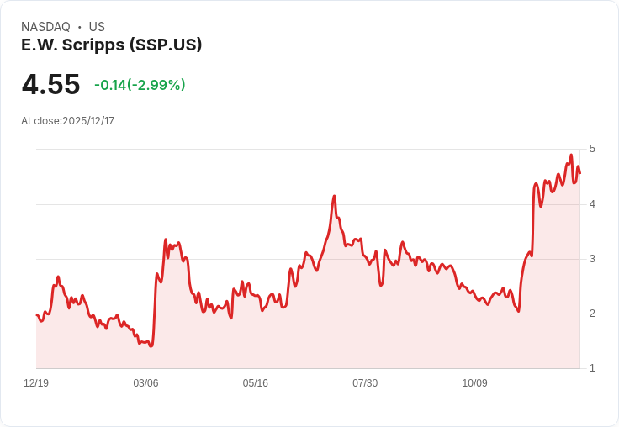The image size is (619, 427).
Task: Click the 05/16 date axis label
Action: (x=256, y=383)
